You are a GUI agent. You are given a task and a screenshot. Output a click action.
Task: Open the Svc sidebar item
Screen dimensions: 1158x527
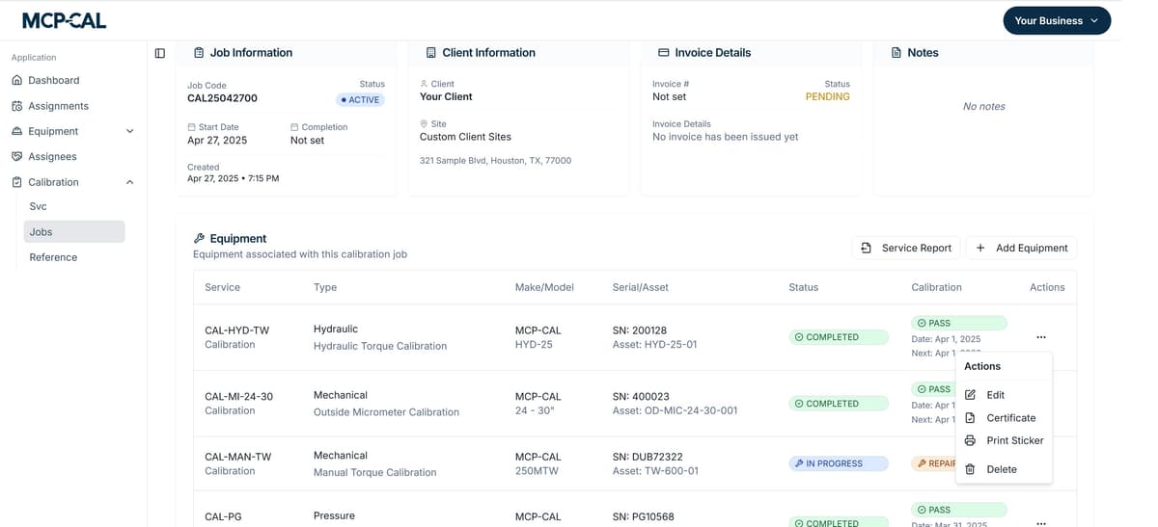pos(39,206)
